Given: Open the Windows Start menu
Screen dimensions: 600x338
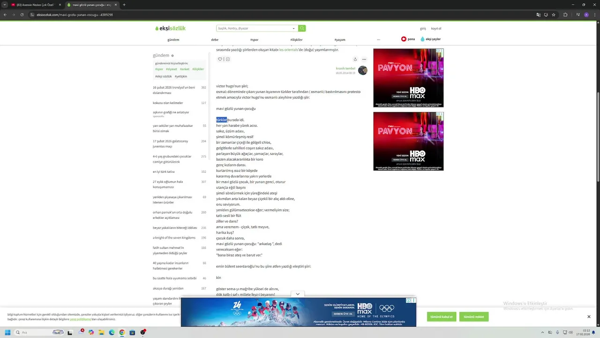Looking at the screenshot, I should coord(7,332).
